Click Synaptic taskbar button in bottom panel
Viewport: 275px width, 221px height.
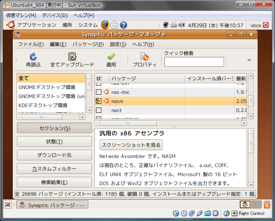click(52, 205)
